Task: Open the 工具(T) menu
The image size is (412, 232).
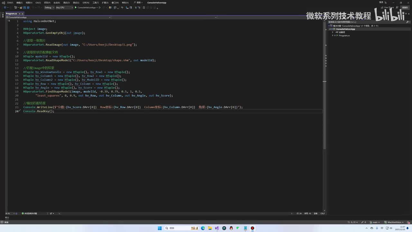Action: [96, 3]
